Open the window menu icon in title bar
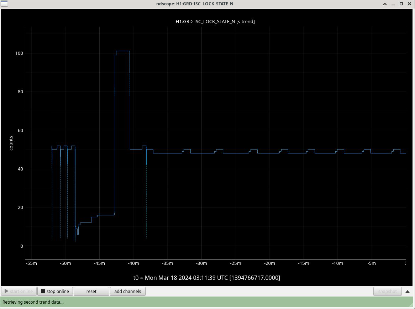This screenshot has height=309, width=415. tap(4, 4)
